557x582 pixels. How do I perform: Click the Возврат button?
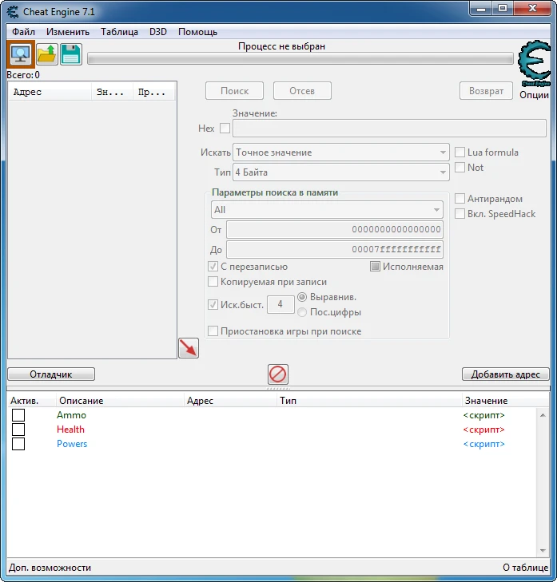point(486,91)
